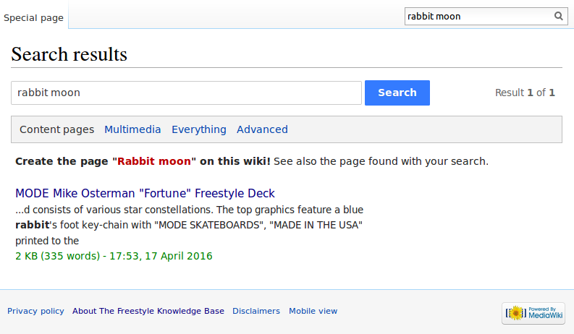Switch to Mobile view

[313, 311]
